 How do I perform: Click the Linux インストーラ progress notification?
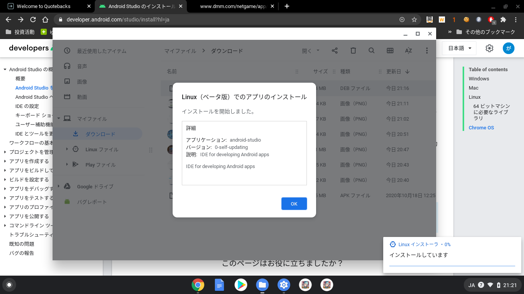[x=452, y=255]
